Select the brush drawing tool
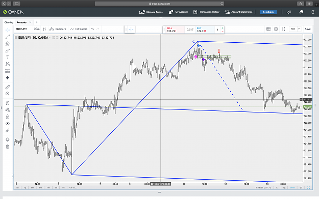Image resolution: width=319 pixels, height=199 pixels. pyautogui.click(x=8, y=50)
